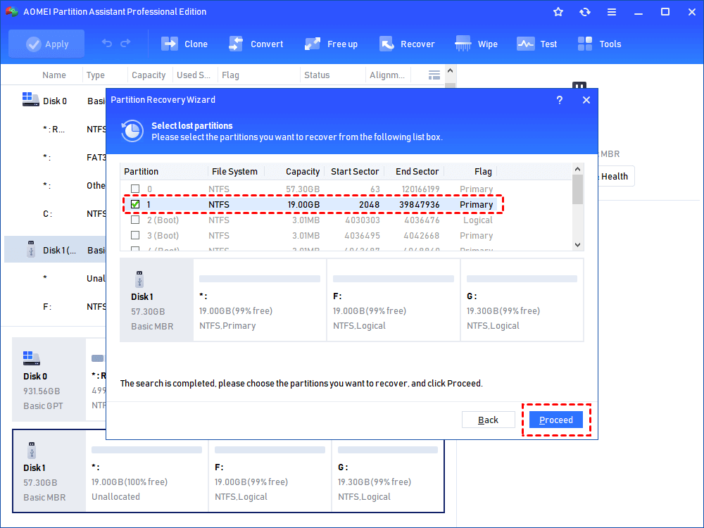This screenshot has width=704, height=528.
Task: Click the Used S... column header
Action: (x=193, y=75)
